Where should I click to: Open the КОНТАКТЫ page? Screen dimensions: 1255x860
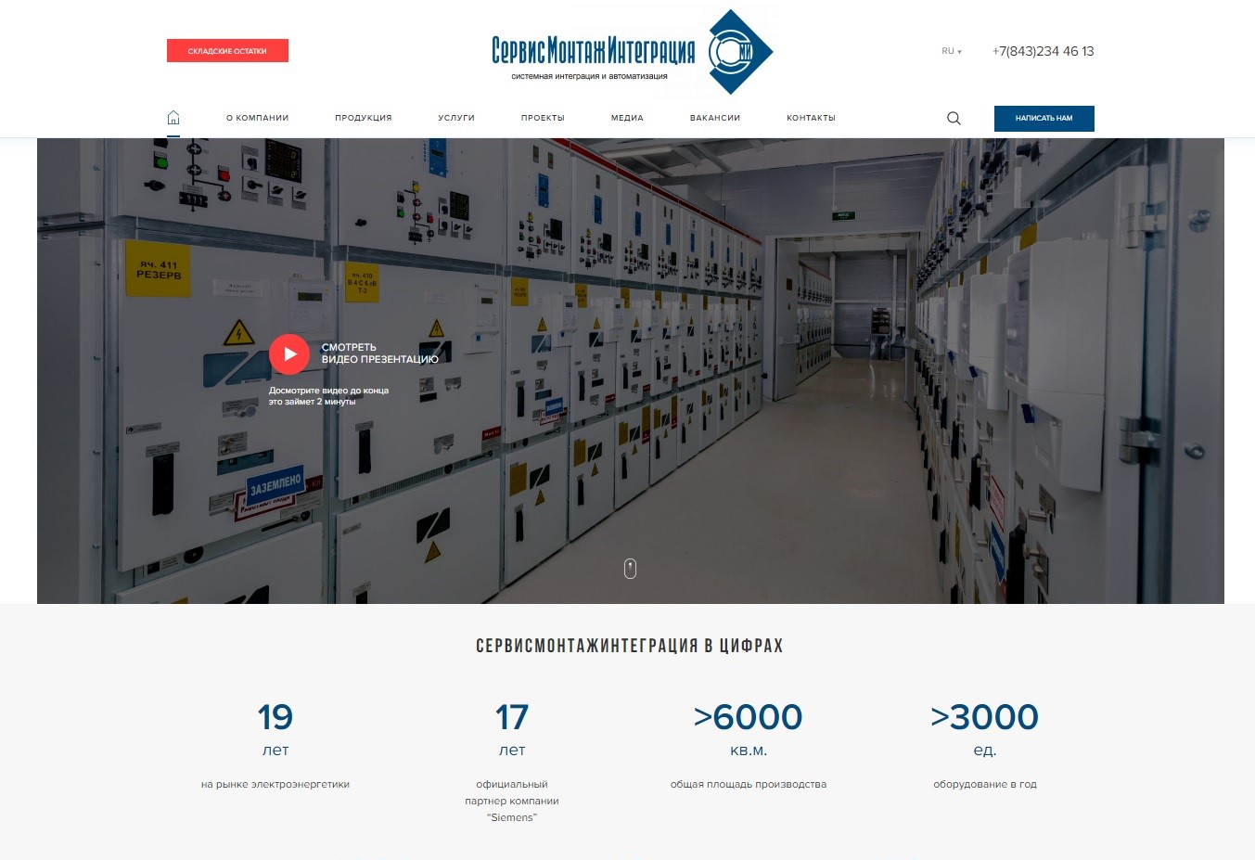(x=811, y=118)
